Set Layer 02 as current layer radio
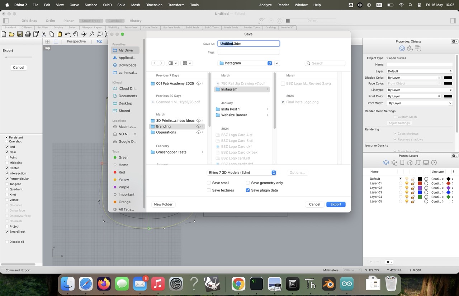This screenshot has height=296, width=459. (401, 188)
